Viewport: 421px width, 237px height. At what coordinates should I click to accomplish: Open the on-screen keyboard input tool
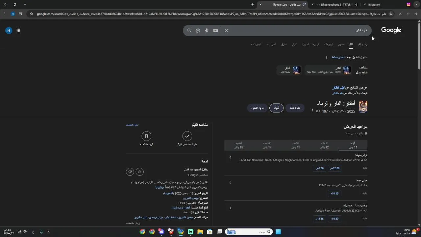pyautogui.click(x=215, y=31)
